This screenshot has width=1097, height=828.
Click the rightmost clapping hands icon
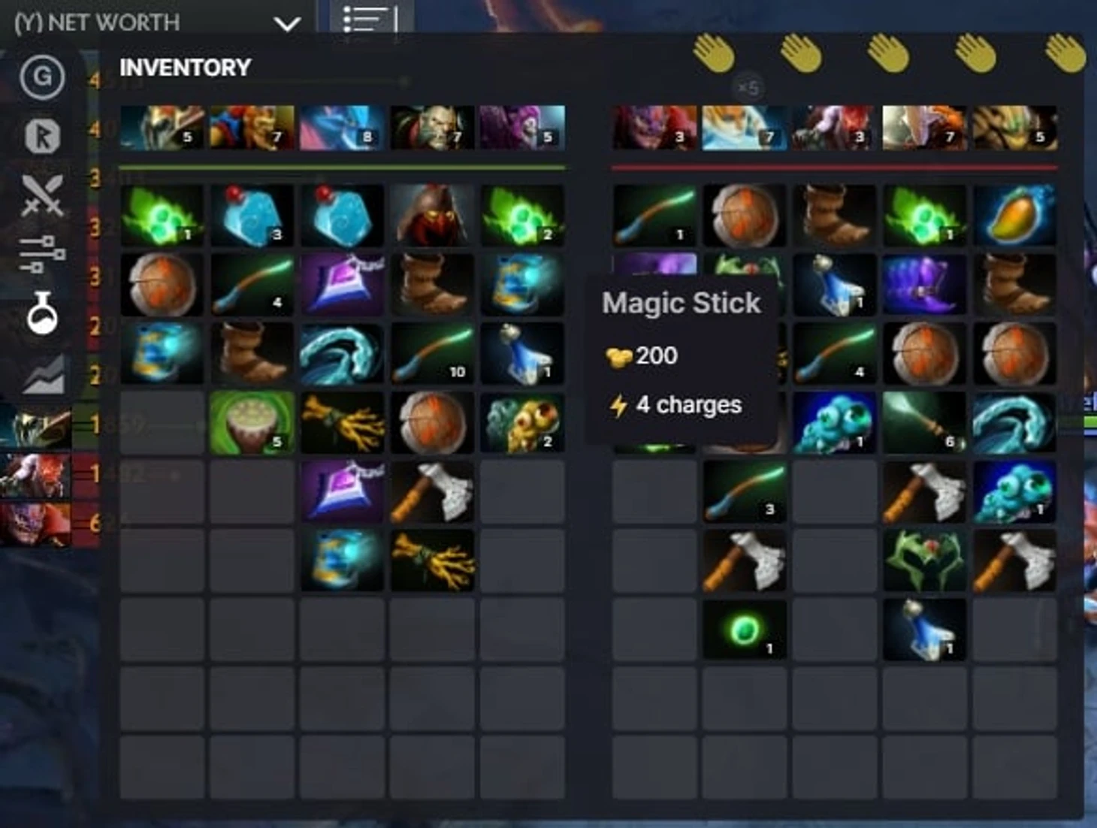tap(1065, 53)
